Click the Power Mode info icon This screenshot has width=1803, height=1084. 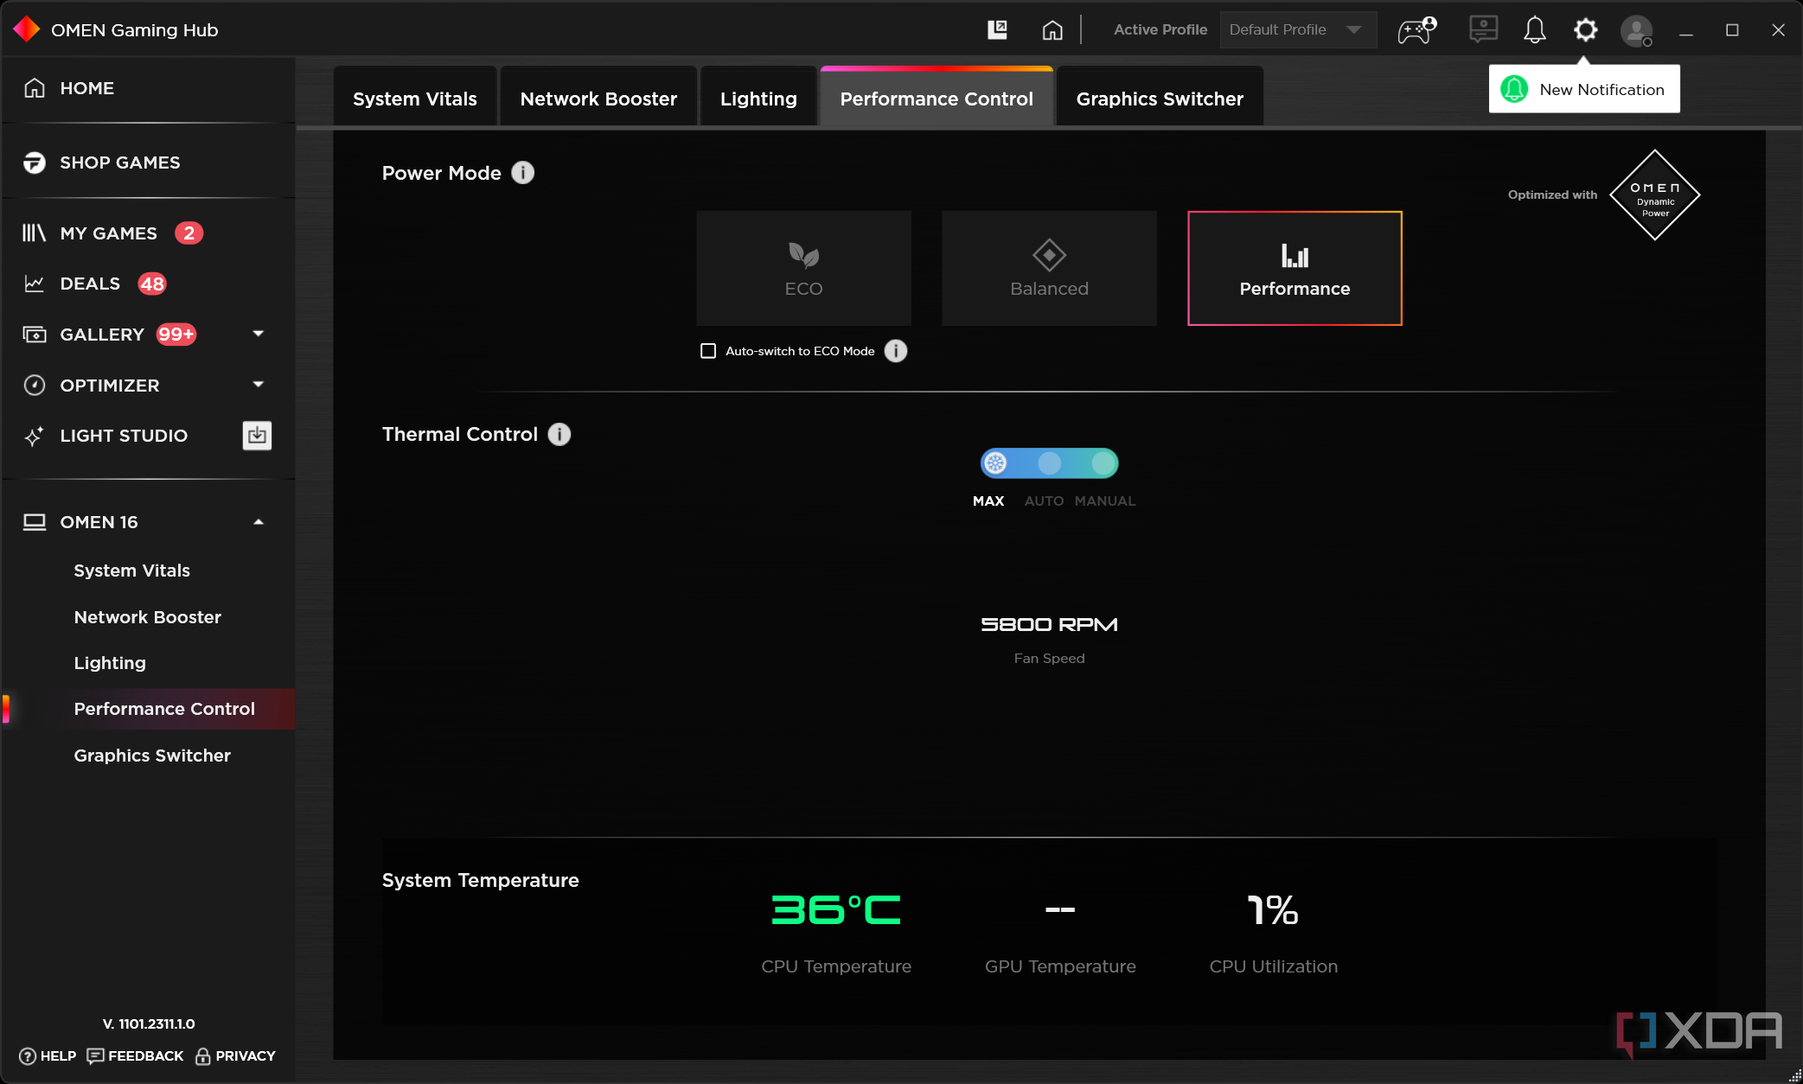[522, 173]
